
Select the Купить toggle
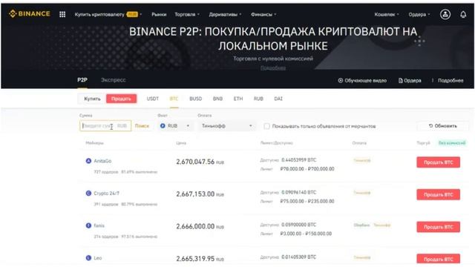(92, 99)
